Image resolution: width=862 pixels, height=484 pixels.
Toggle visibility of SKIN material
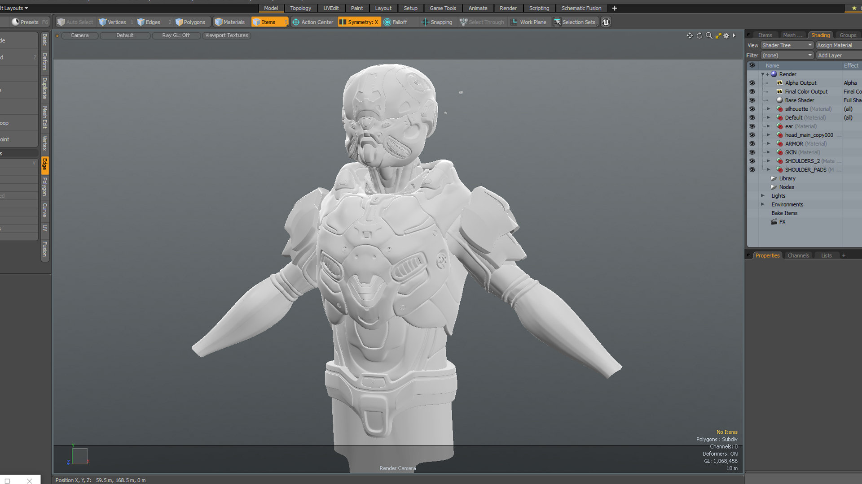(752, 152)
